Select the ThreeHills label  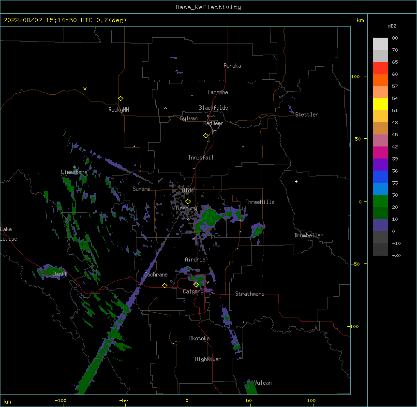point(260,202)
